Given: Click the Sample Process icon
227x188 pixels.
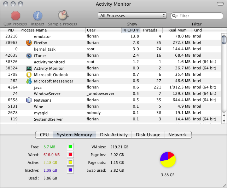Looking at the screenshot, I should [63, 16].
